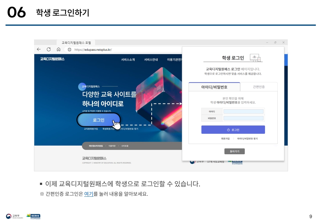
Task: Click the 아이디 input field
Action: (x=243, y=111)
